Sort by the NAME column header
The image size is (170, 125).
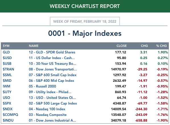[x=34, y=46]
